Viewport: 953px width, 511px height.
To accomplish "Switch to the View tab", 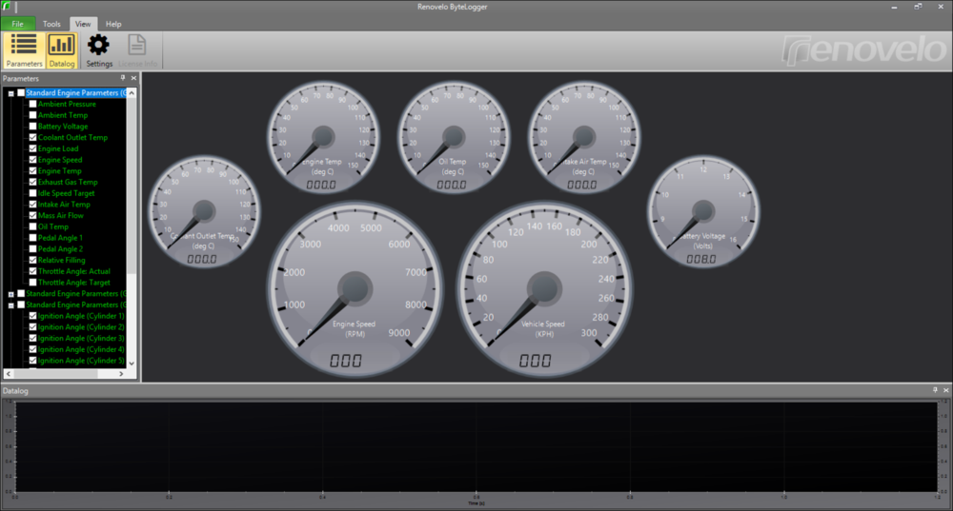I will click(x=83, y=24).
